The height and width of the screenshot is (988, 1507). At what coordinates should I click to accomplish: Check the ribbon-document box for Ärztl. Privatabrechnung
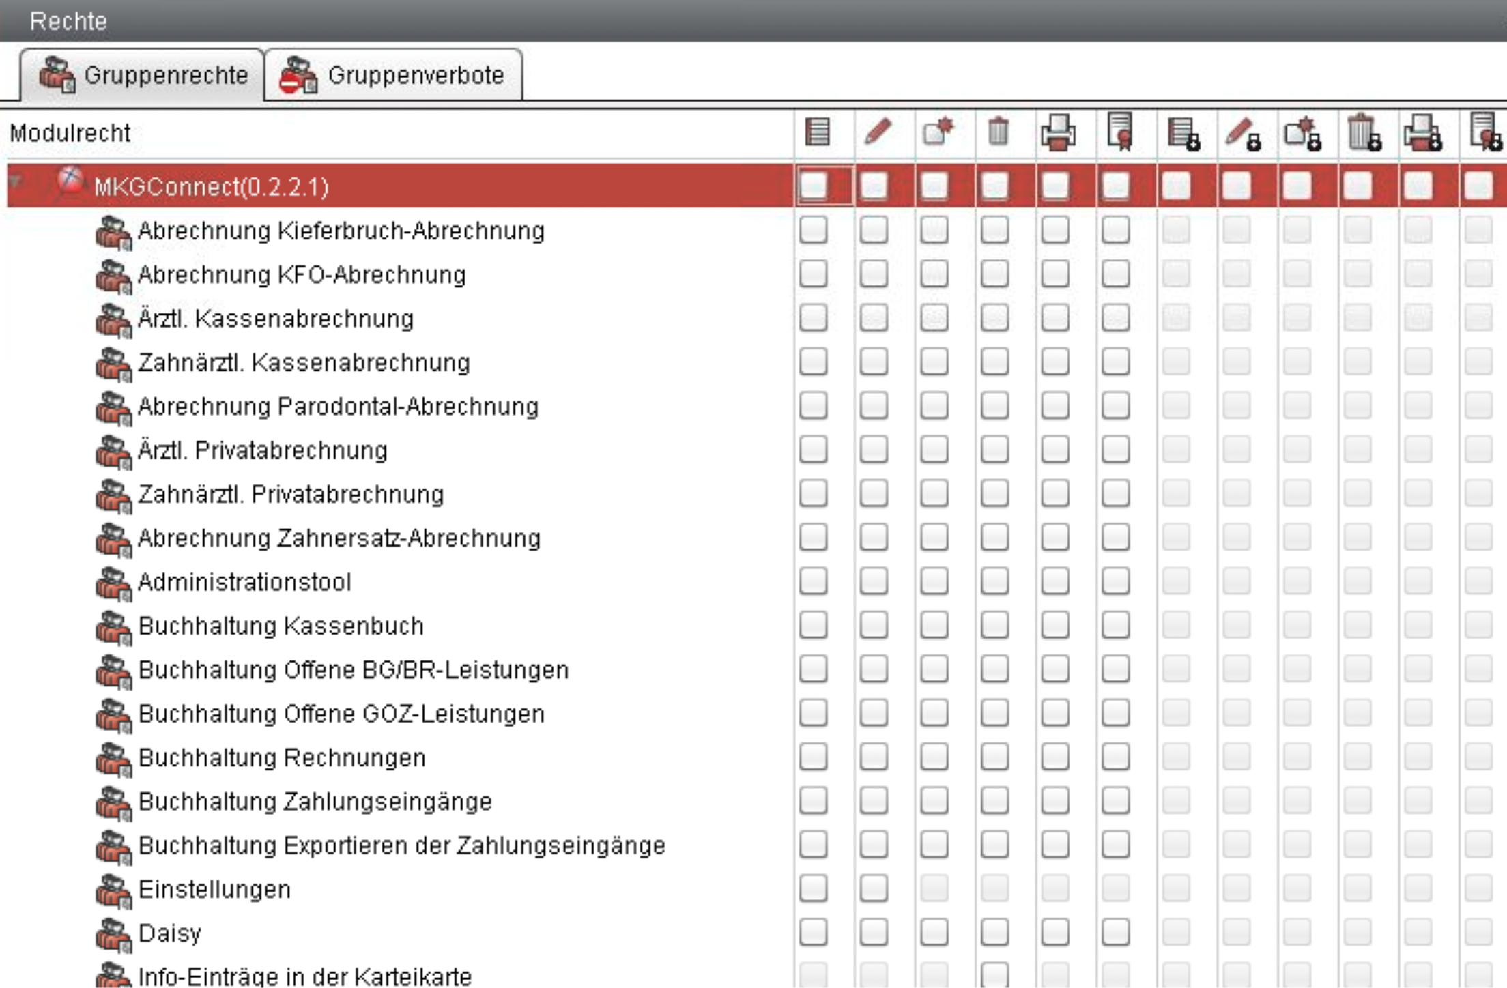point(1115,450)
